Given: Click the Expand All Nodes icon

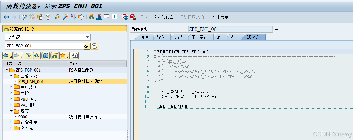Looking at the screenshot, I should pos(29,56).
